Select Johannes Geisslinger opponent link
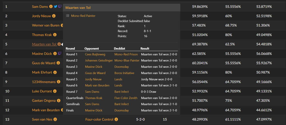This screenshot has height=125, width=286. tap(98, 60)
